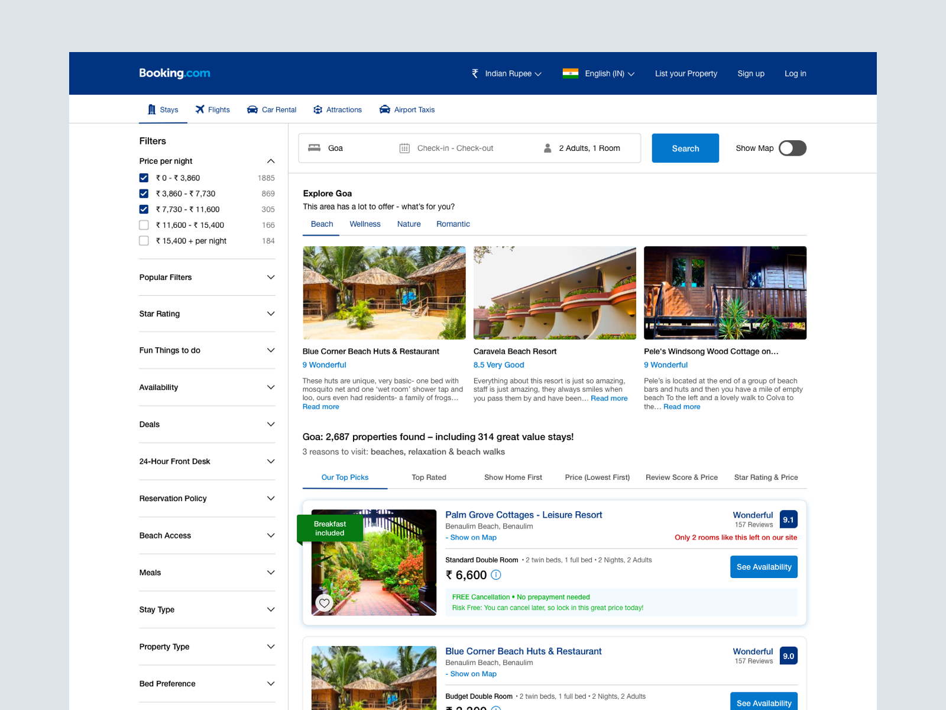The width and height of the screenshot is (946, 710).
Task: Click the person icon for guests
Action: 547,148
